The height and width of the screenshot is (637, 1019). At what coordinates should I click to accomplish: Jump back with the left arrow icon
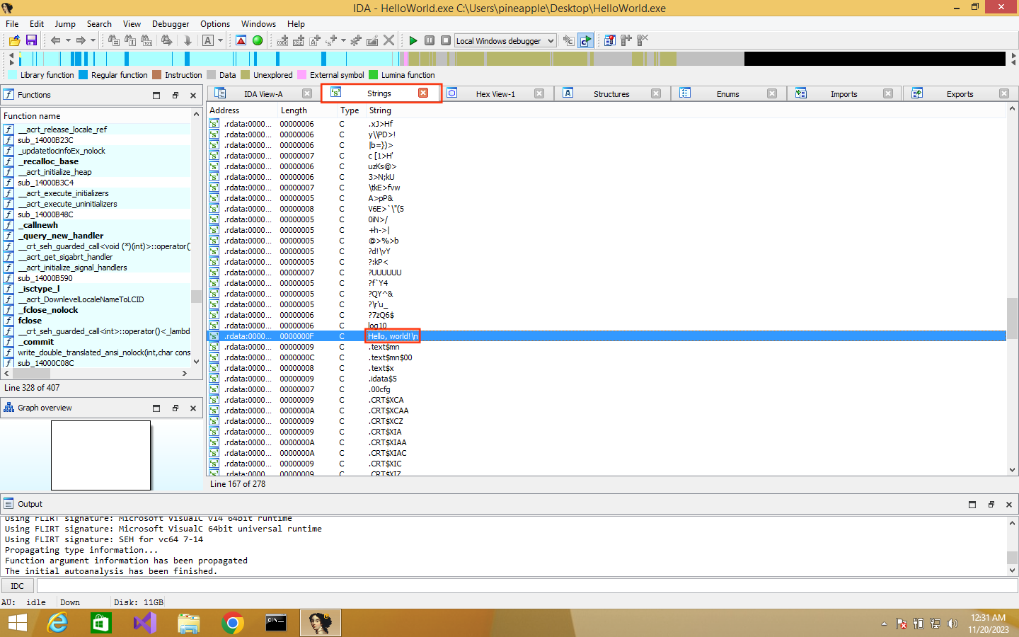[55, 40]
